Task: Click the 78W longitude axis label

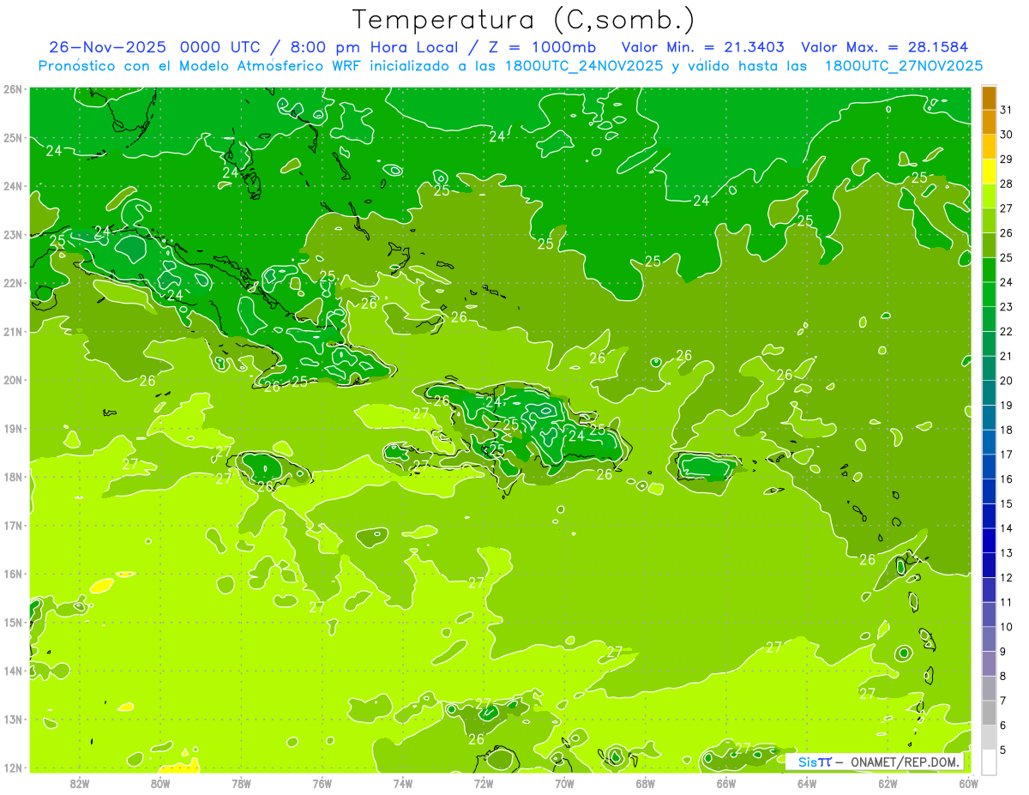Action: point(241,783)
